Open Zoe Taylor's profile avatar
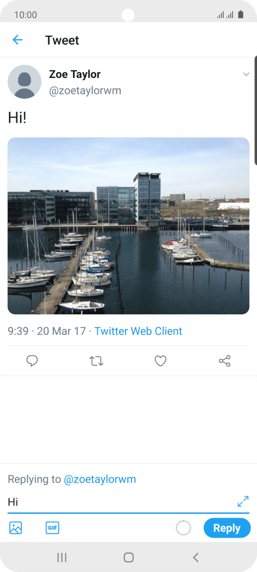 coord(24,82)
